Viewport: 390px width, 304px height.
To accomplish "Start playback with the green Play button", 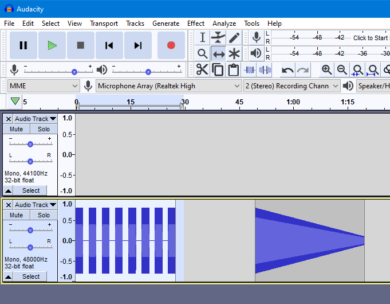I will tap(52, 45).
